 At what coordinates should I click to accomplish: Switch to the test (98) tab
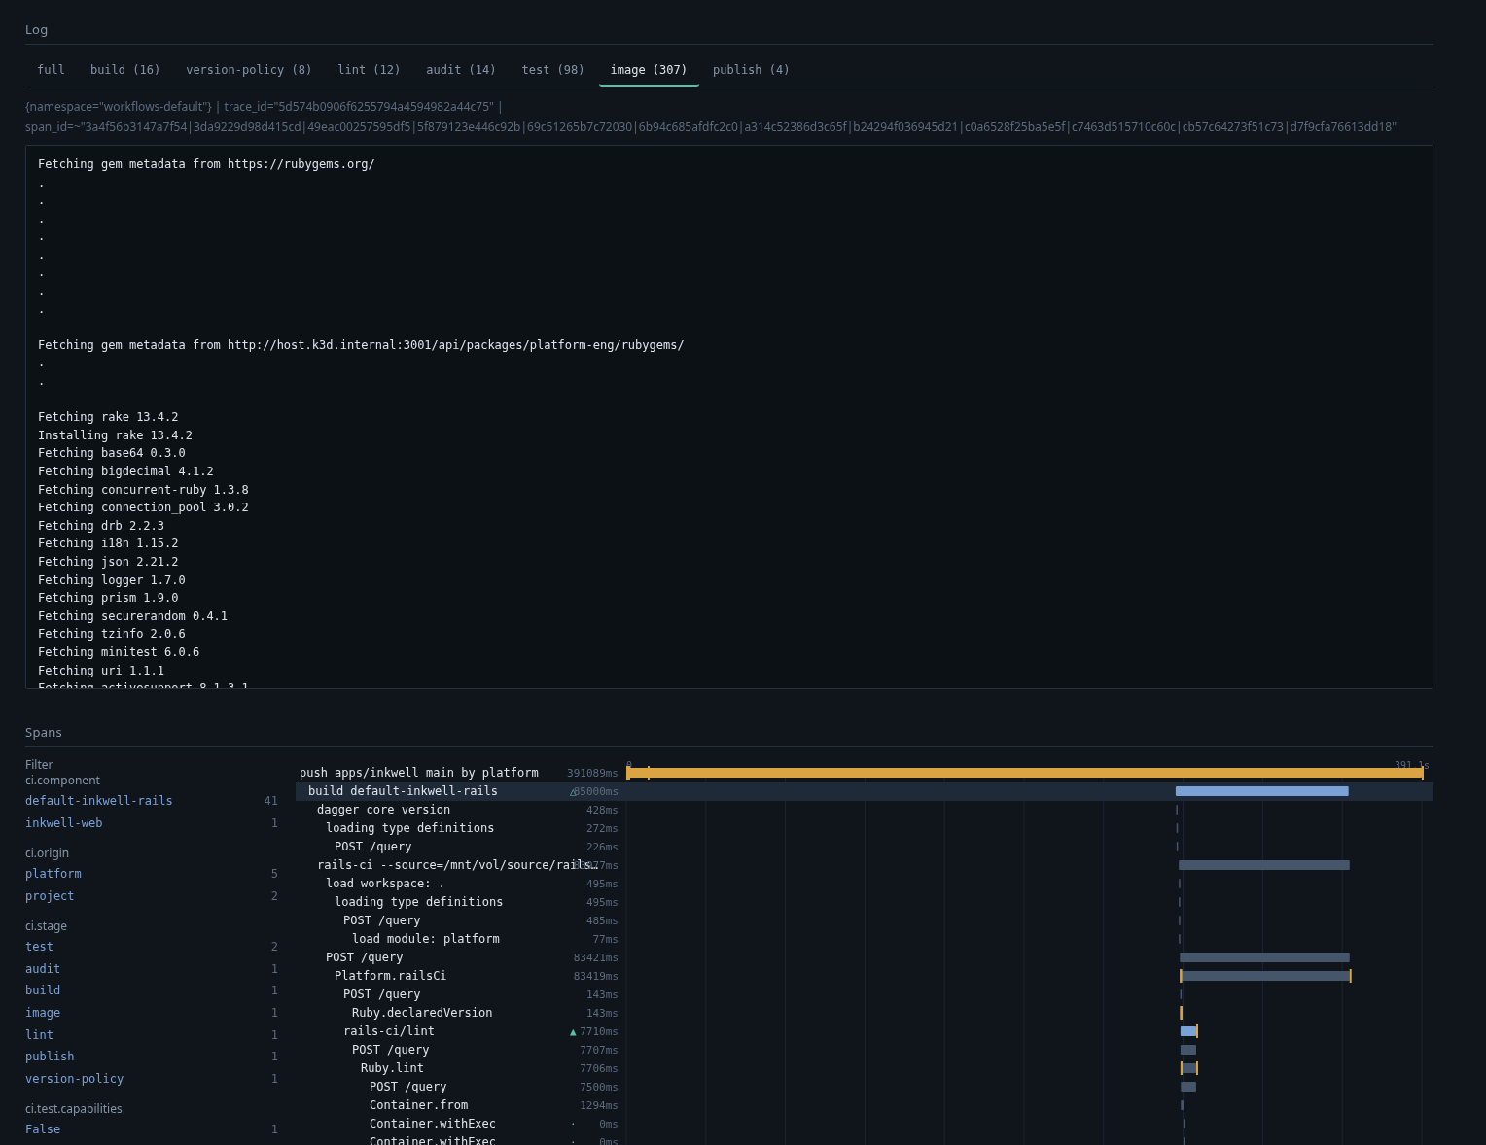[553, 70]
